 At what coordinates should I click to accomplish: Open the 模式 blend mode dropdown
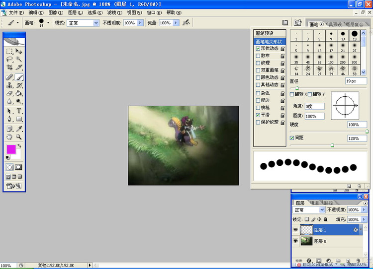coord(96,23)
